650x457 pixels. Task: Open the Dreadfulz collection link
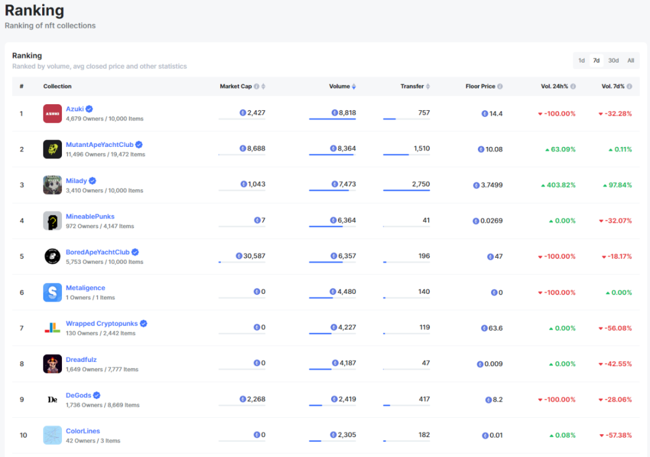tap(81, 359)
